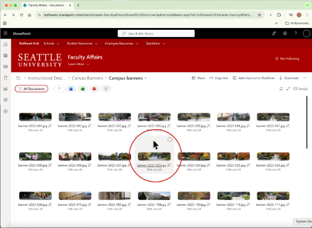Open the filter funnel pill
This screenshot has width=312, height=228.
pos(59,89)
